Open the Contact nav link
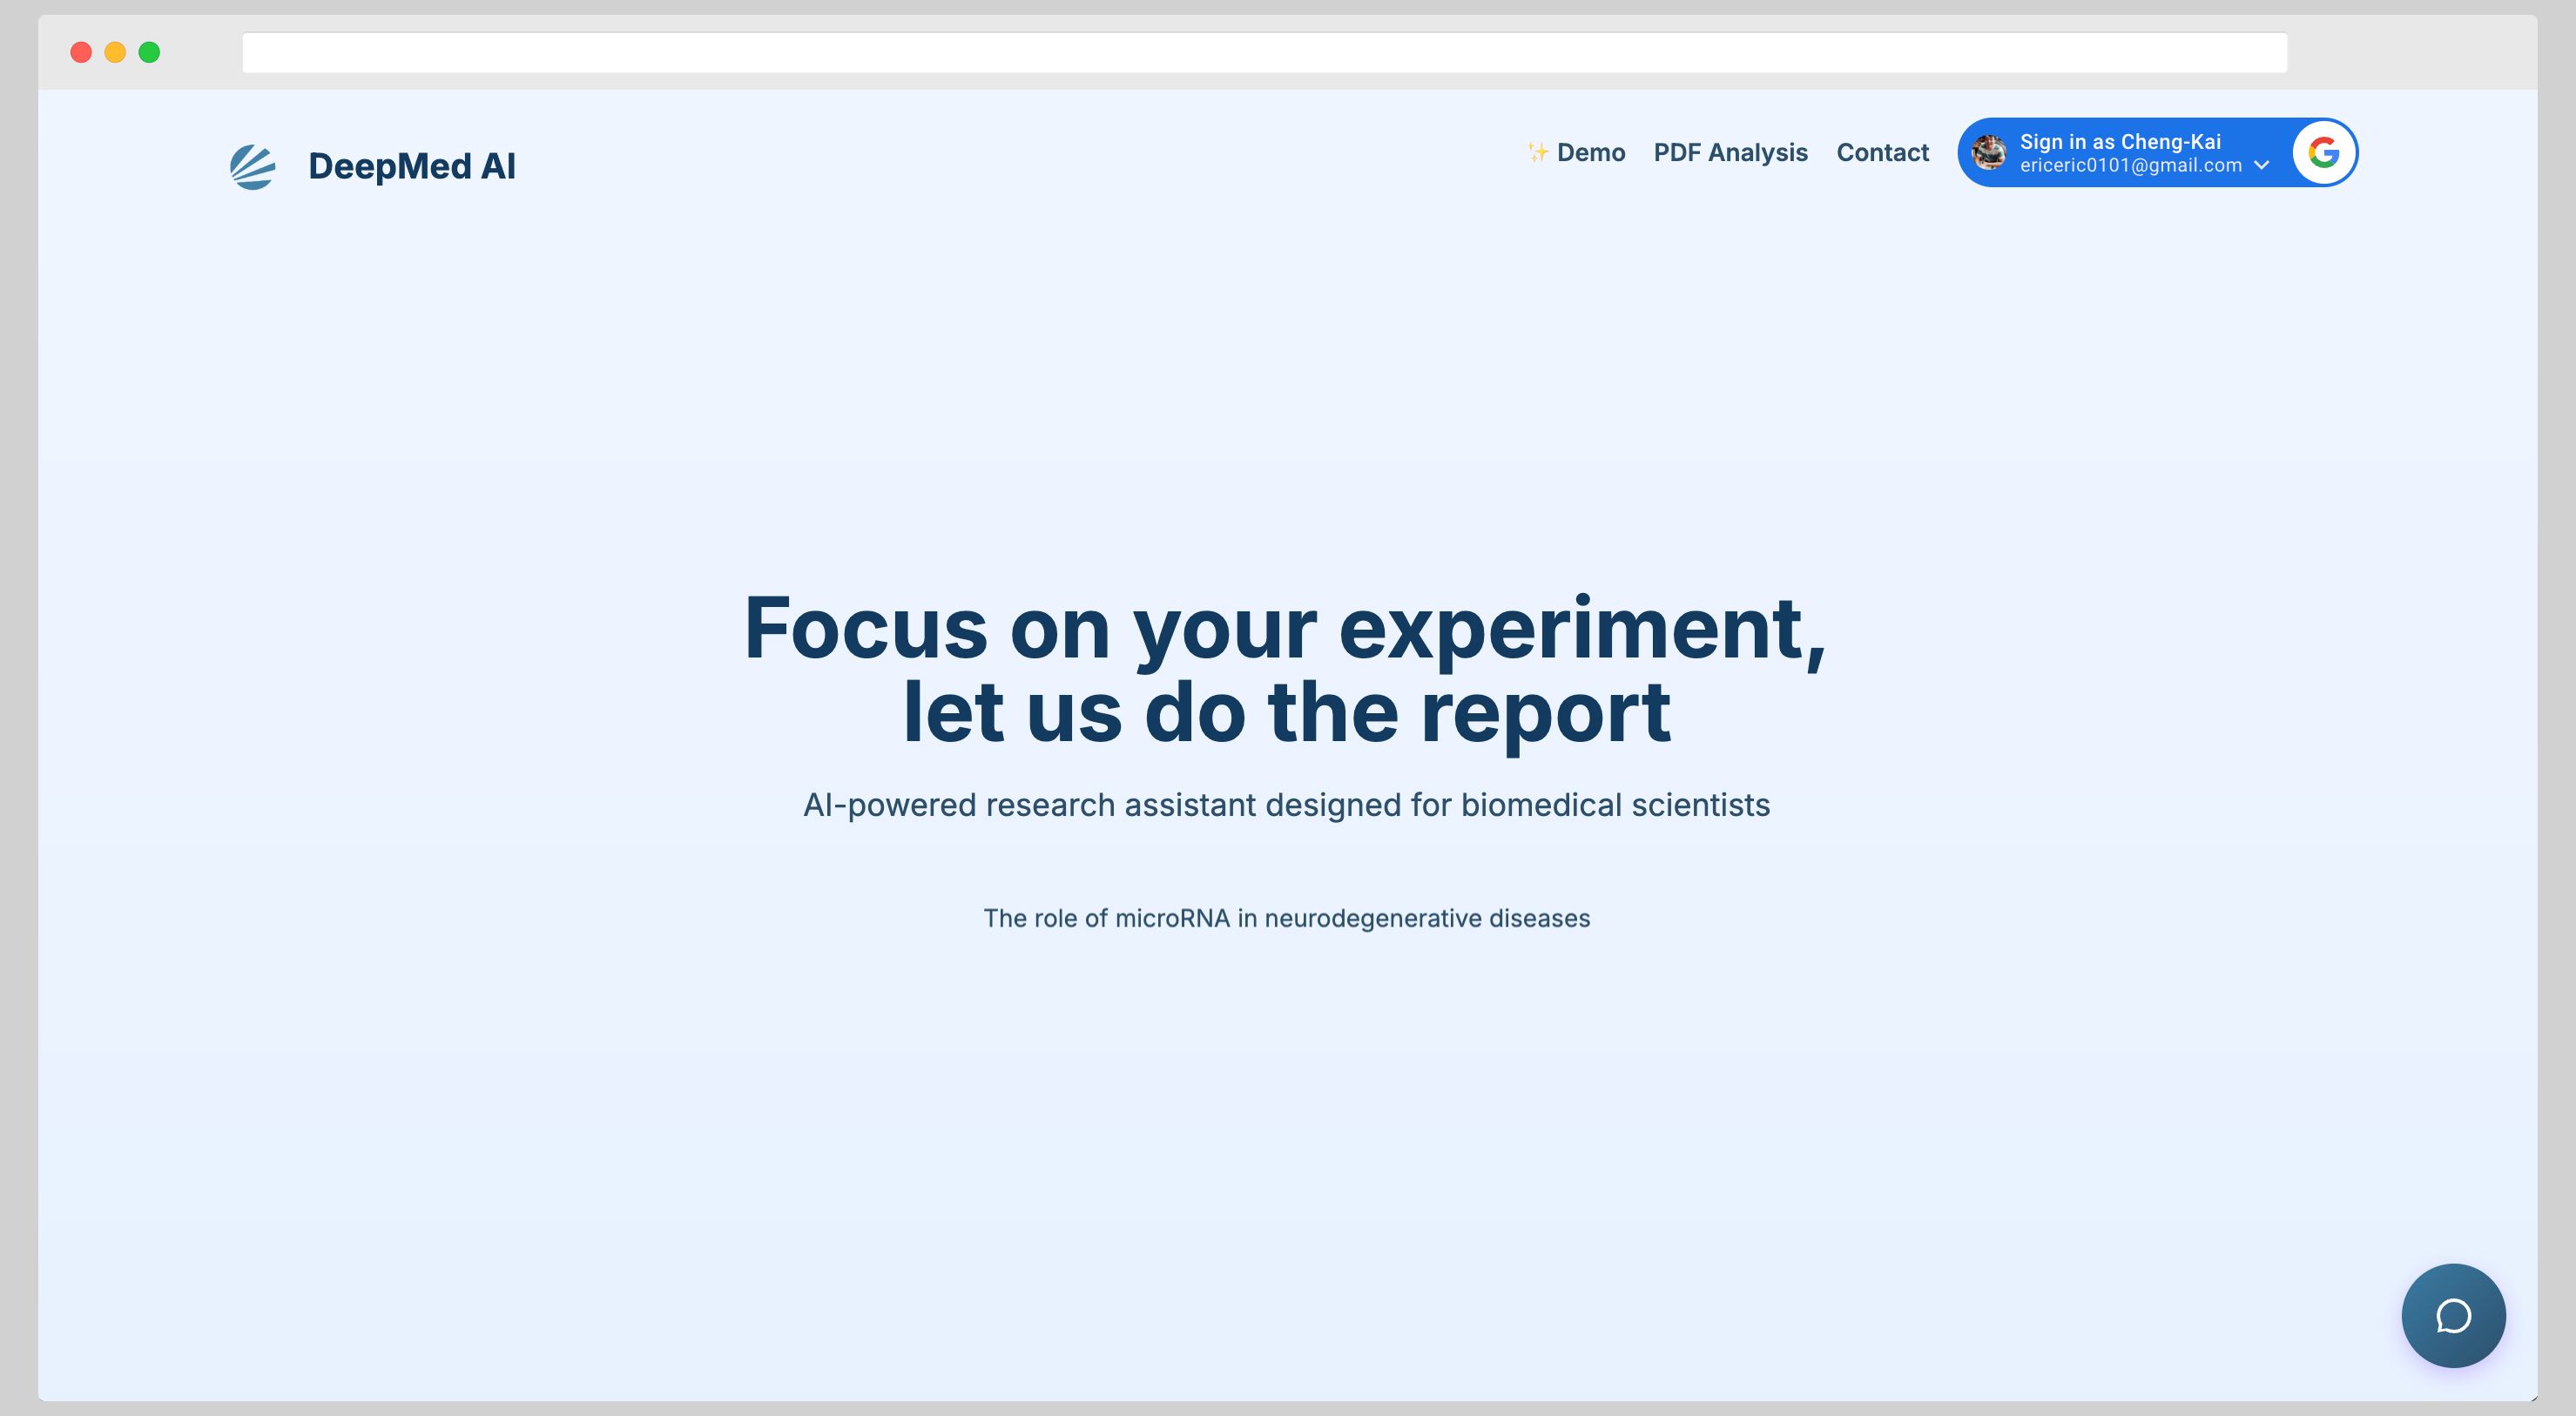Viewport: 2576px width, 1416px height. tap(1882, 152)
